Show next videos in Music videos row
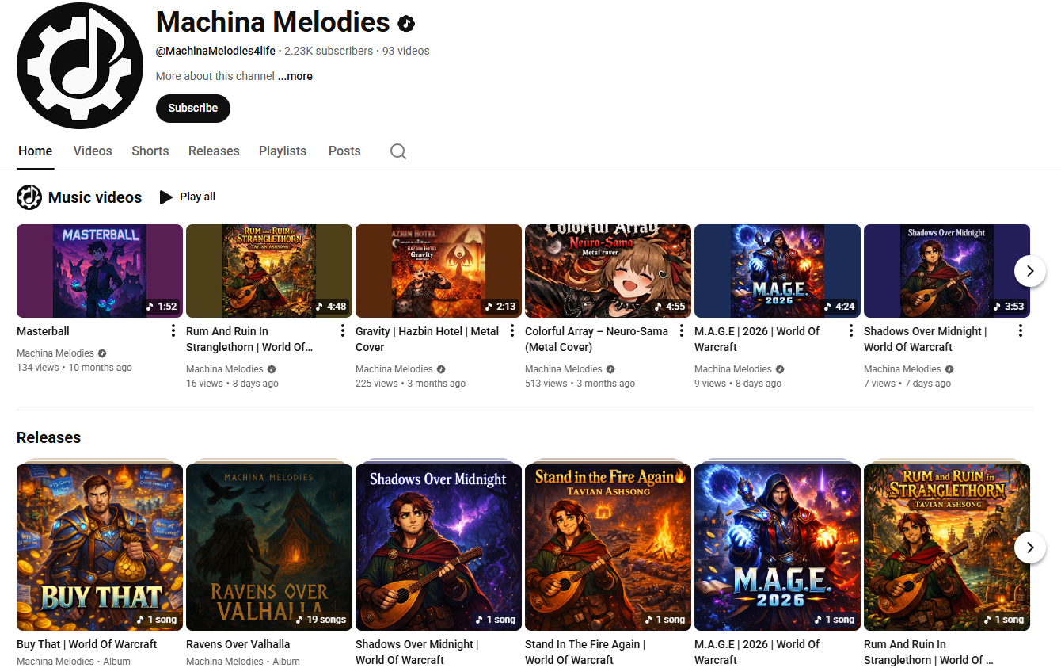Screen dimensions: 1061x668 (1030, 271)
